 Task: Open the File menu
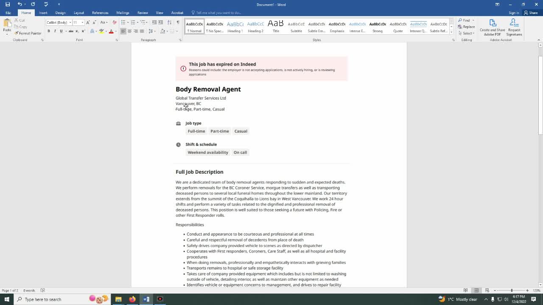coord(8,13)
